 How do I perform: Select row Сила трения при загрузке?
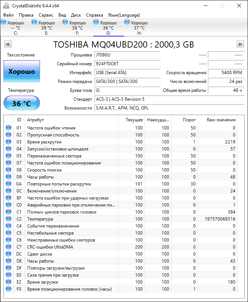121,275
